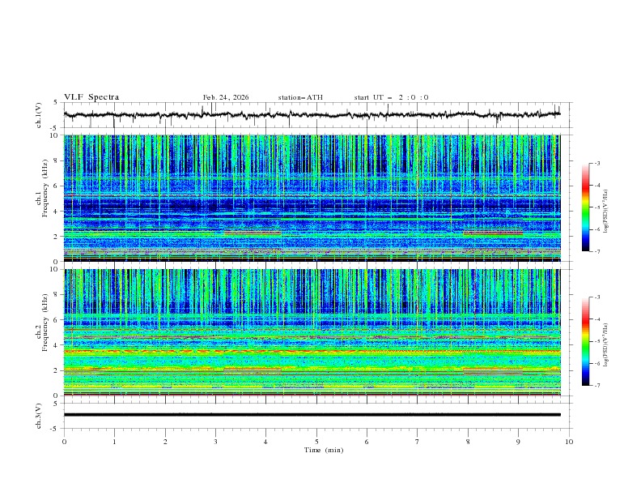Click the ch.1 voltage waveform trace
This screenshot has width=641, height=496.
(312, 114)
